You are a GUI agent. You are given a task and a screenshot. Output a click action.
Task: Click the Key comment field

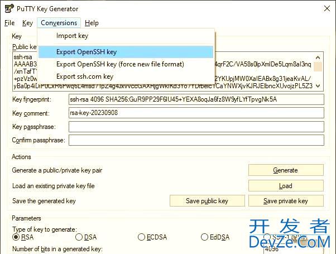[x=196, y=113]
